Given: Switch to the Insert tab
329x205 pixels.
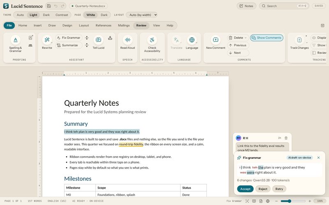Looking at the screenshot, I should [x=37, y=25].
